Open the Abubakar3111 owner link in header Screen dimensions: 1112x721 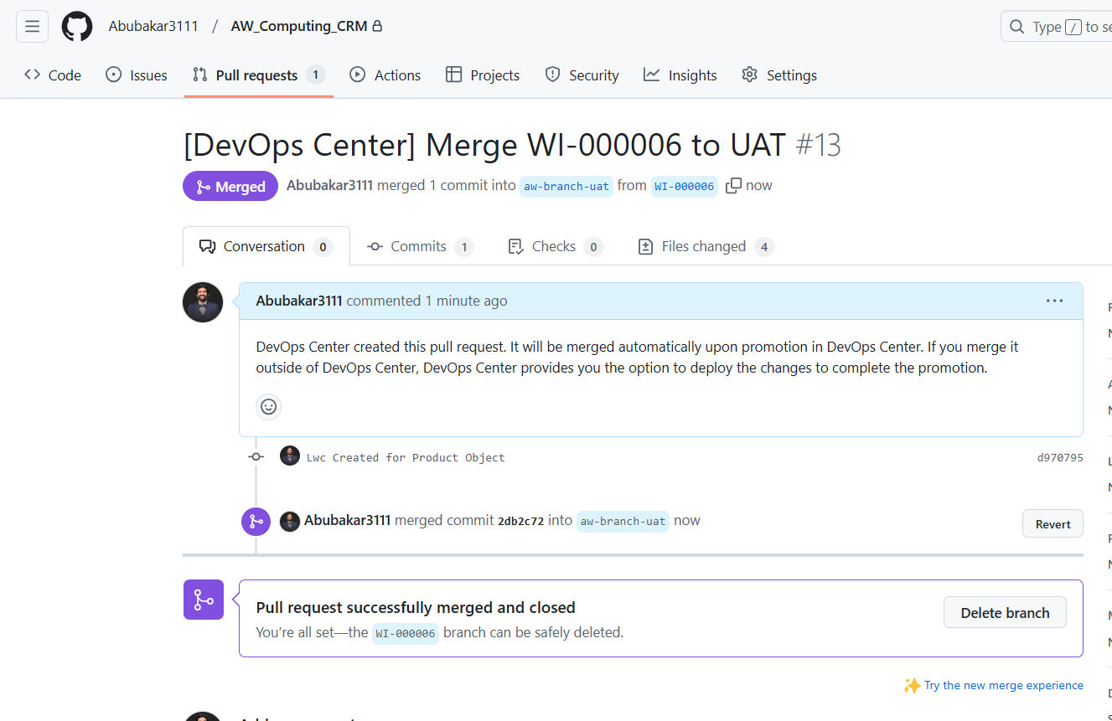click(153, 26)
